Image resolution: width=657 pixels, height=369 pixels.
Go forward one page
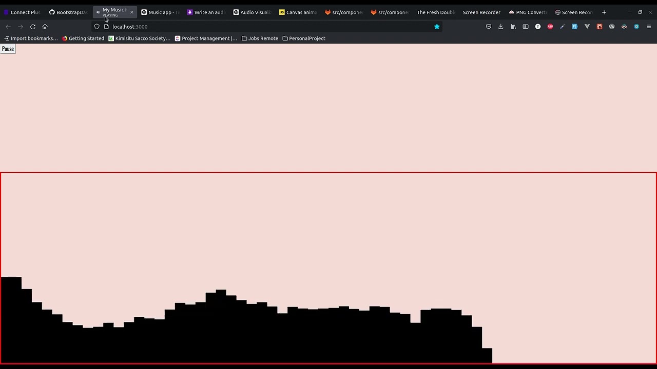coord(21,27)
